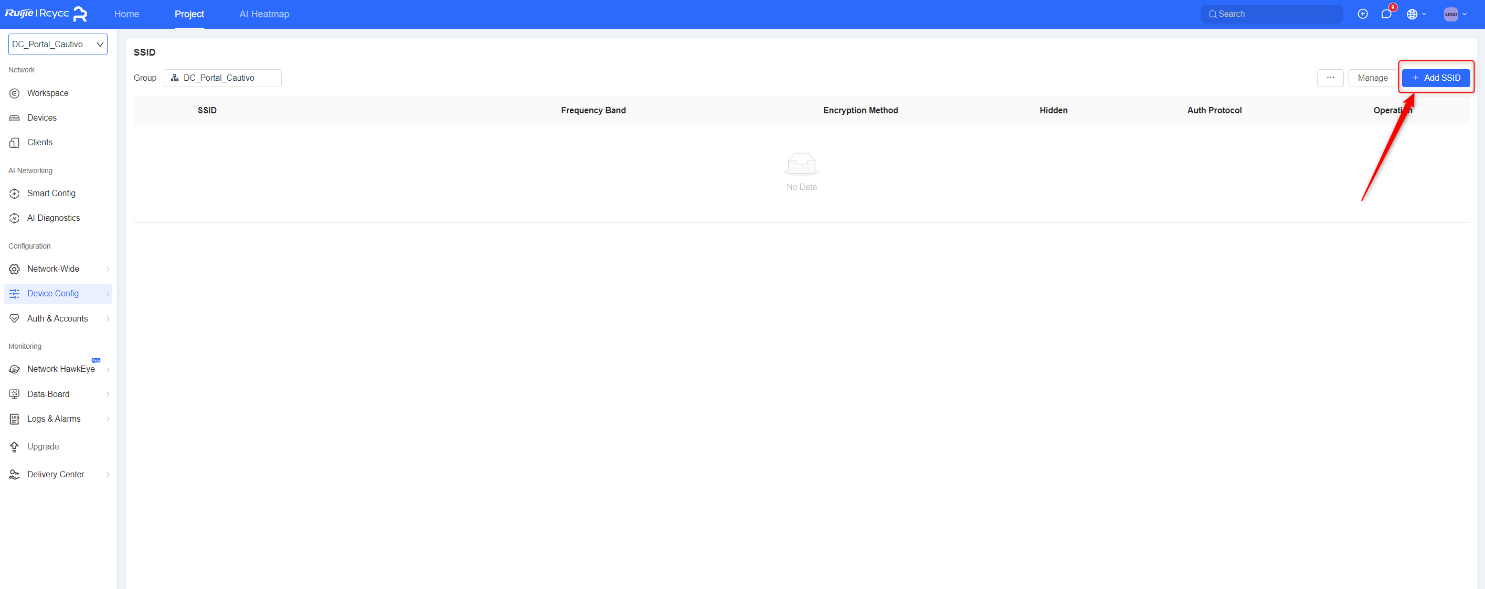This screenshot has width=1485, height=589.
Task: Click the Device Config label
Action: (52, 293)
